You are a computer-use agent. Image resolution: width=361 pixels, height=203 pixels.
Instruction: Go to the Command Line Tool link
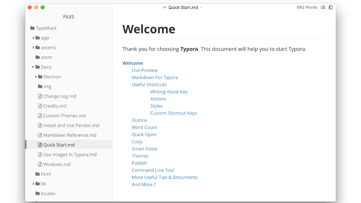pyautogui.click(x=153, y=170)
